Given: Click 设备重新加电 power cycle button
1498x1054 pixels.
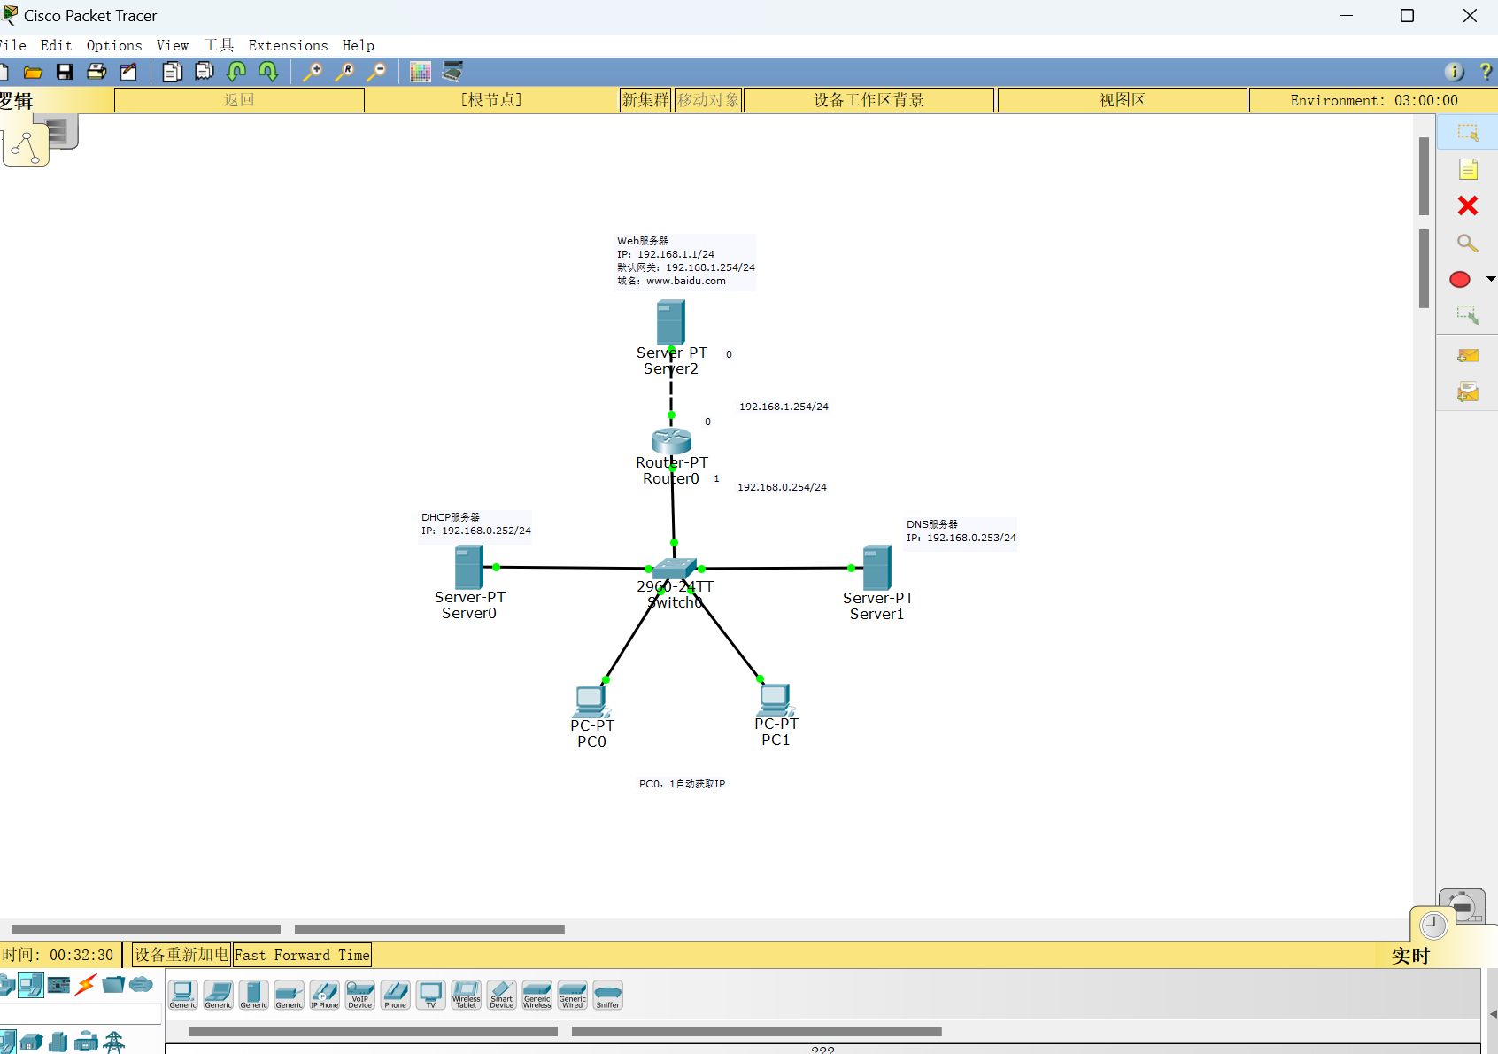Looking at the screenshot, I should click(x=181, y=955).
